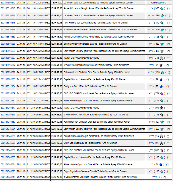Click e***l's star in the Bright Crystal EUR 15,50 row

[162, 172]
